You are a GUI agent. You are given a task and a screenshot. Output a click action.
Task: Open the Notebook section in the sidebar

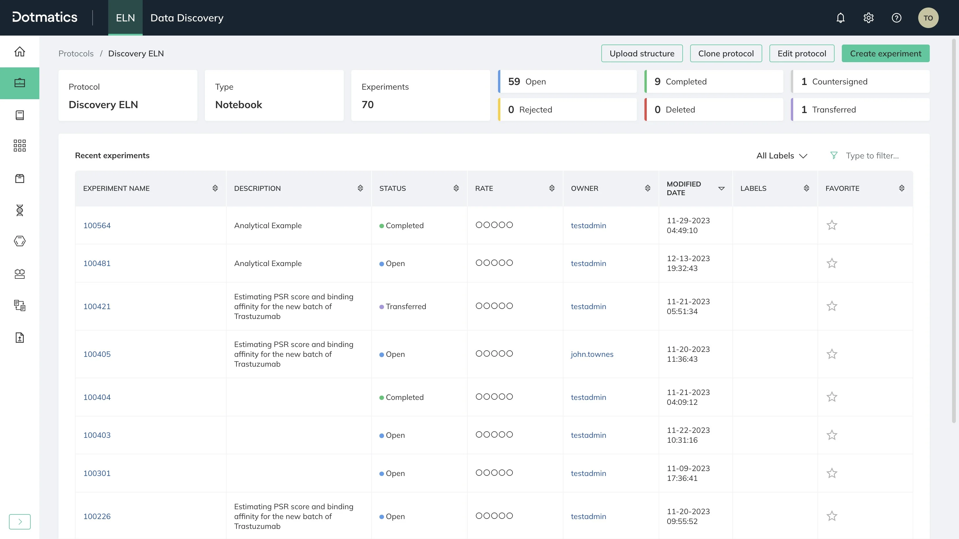pyautogui.click(x=19, y=115)
